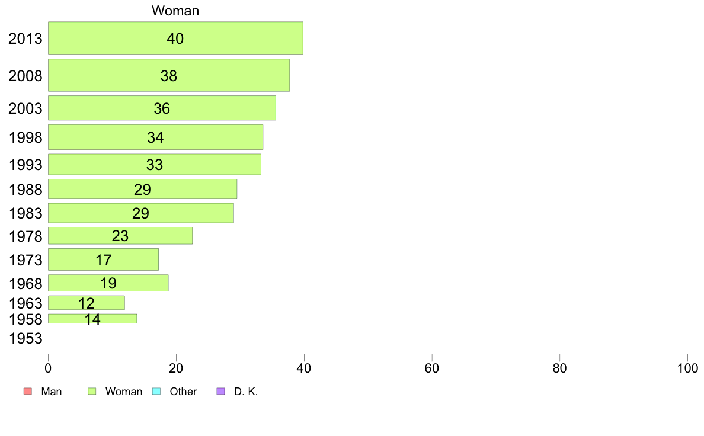Select the 2003 bar showing 36
The image size is (704, 436).
(162, 108)
